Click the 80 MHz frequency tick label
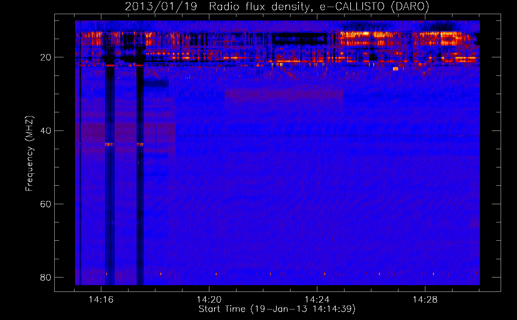The height and width of the screenshot is (320, 517). 46,277
